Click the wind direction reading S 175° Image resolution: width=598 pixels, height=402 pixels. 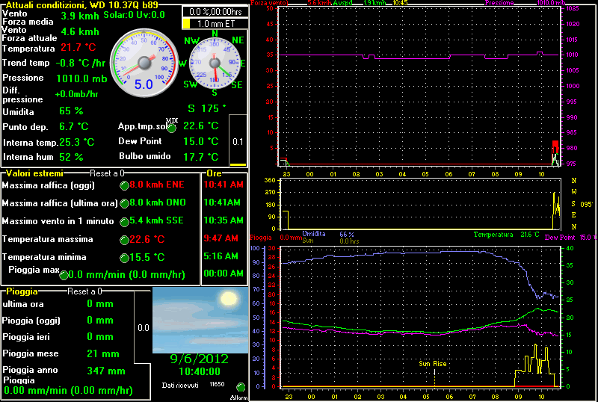coord(207,108)
